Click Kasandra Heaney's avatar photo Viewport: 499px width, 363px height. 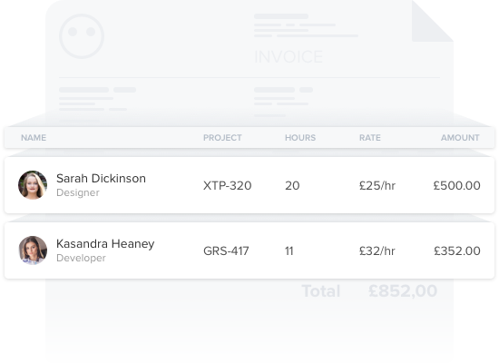(x=33, y=250)
